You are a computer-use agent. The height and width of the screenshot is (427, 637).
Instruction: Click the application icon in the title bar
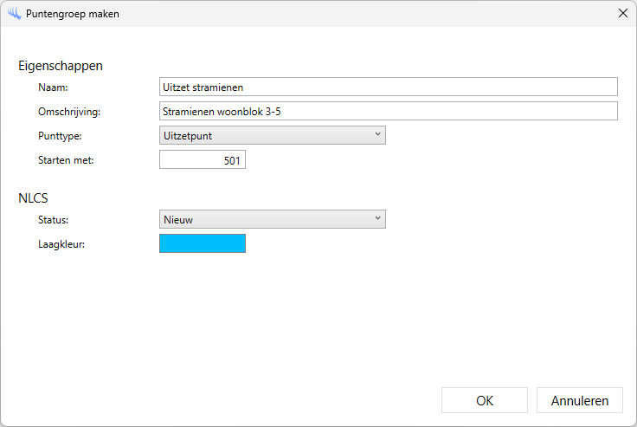click(x=13, y=14)
